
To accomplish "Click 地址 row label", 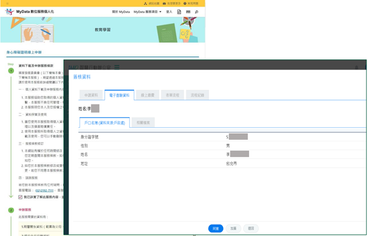I will click(x=84, y=164).
